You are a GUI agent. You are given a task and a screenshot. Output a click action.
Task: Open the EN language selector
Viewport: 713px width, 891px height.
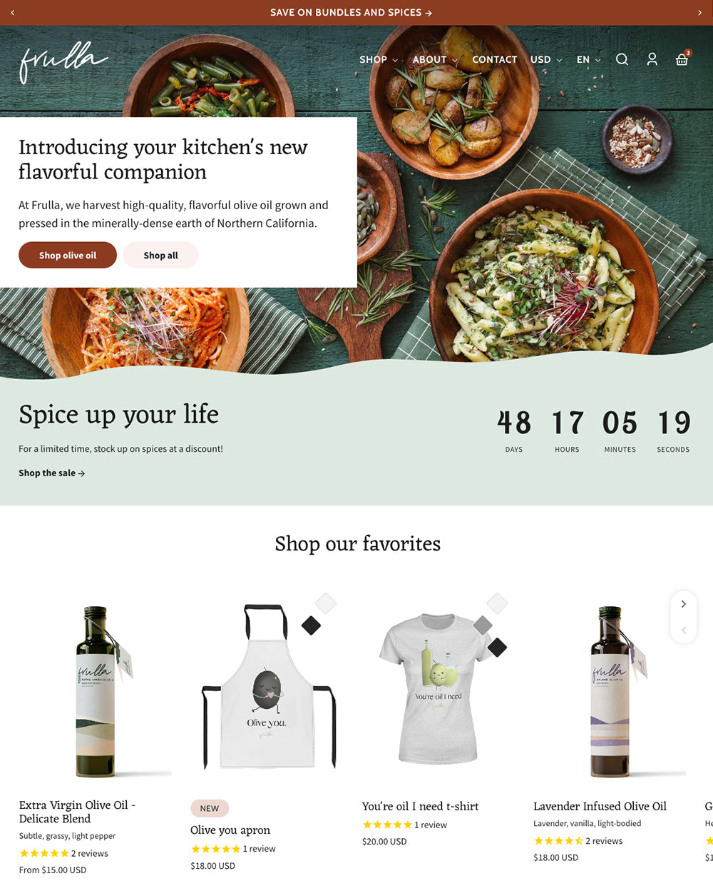click(x=588, y=60)
